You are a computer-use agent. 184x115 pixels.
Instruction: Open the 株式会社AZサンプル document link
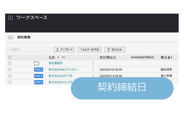[61, 76]
